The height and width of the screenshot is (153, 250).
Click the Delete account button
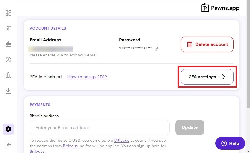point(207,44)
